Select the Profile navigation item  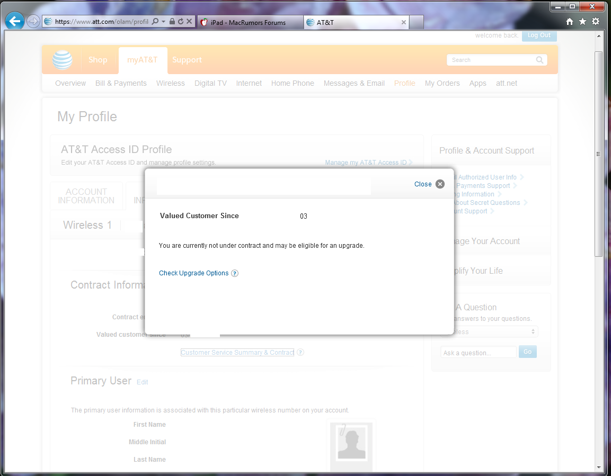point(405,83)
